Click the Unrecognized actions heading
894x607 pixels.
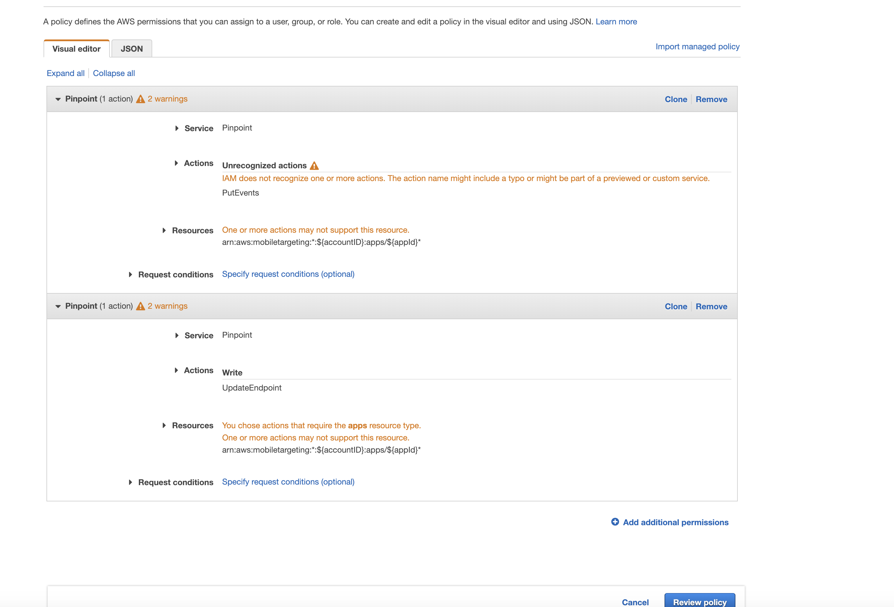click(264, 166)
